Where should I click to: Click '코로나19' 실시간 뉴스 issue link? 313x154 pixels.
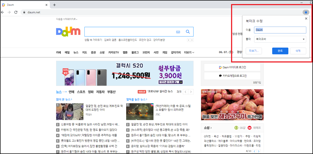[160, 92]
